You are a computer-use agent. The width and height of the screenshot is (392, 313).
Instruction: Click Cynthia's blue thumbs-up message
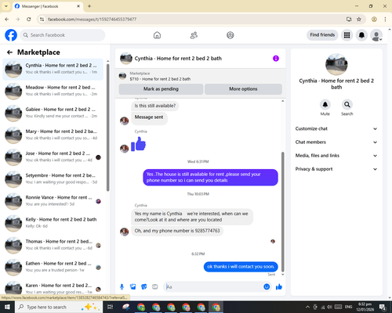(x=139, y=144)
